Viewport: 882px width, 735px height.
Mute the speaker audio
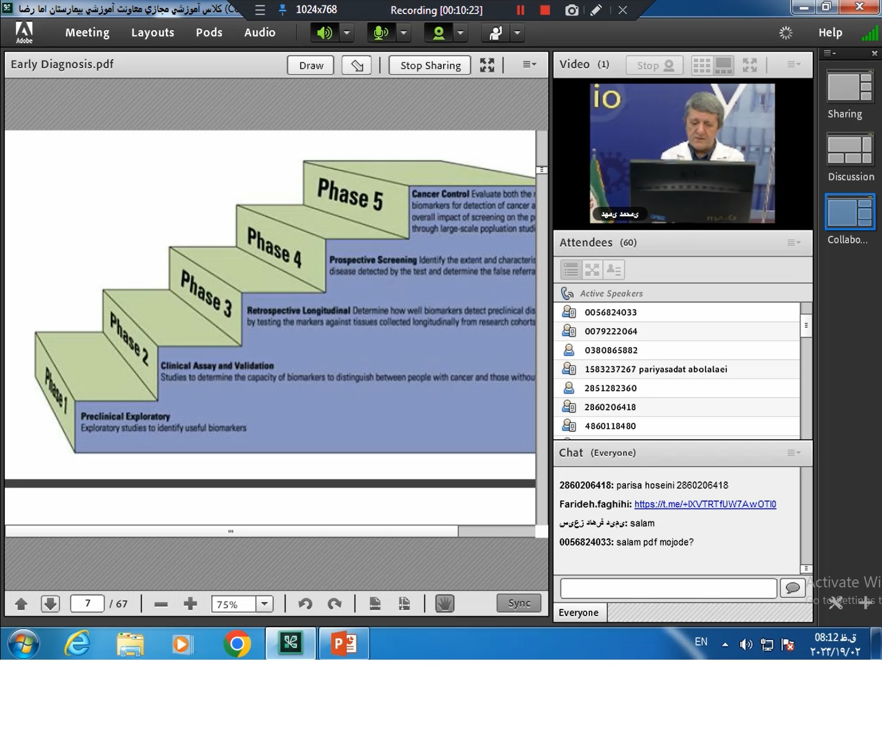click(324, 32)
